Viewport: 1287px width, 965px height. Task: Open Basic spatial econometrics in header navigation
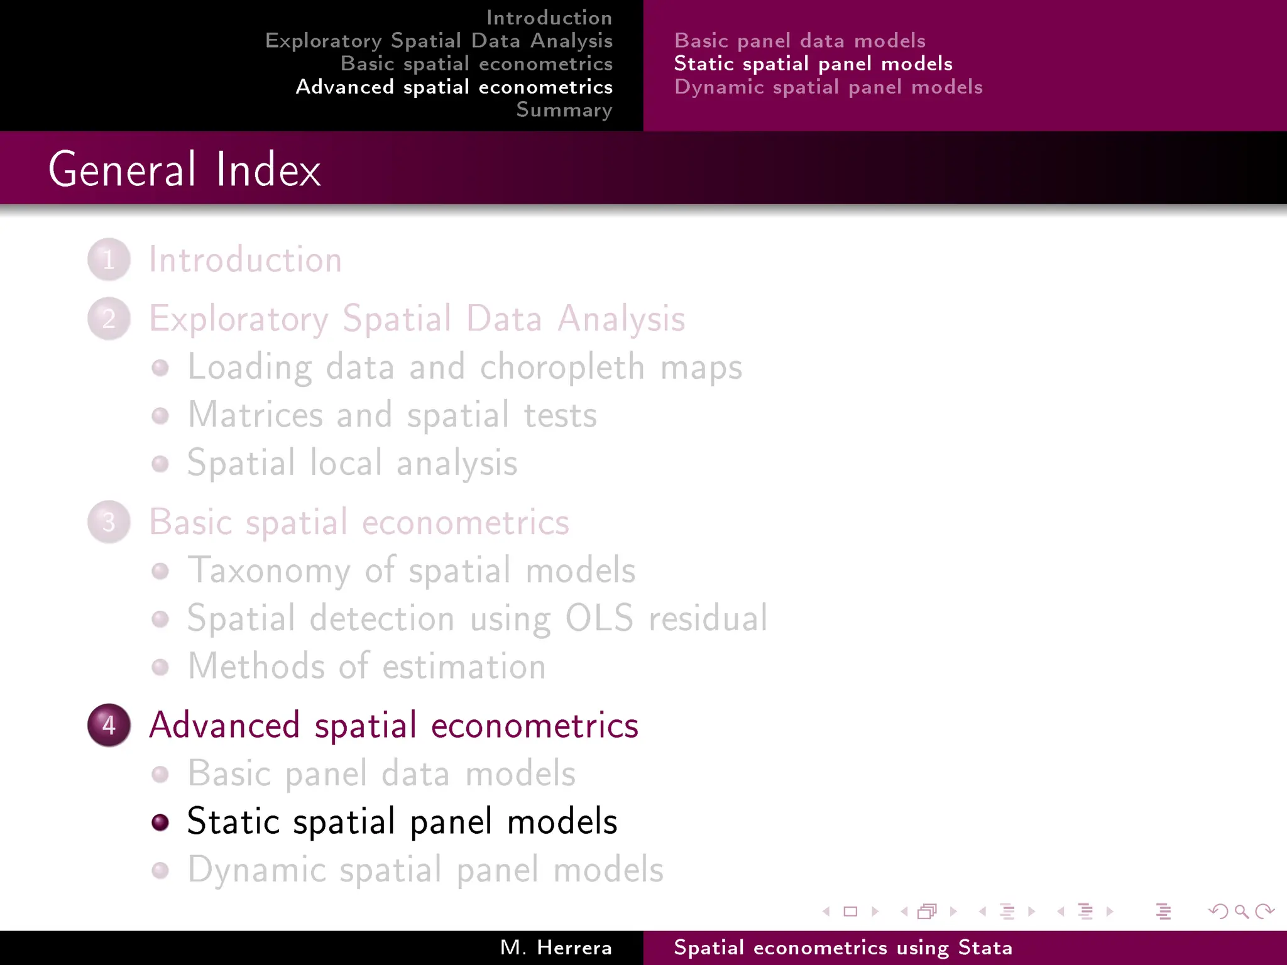pos(476,63)
